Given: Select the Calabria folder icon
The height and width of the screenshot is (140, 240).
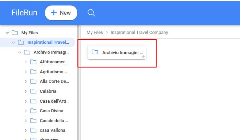Looking at the screenshot, I should pos(33,91).
